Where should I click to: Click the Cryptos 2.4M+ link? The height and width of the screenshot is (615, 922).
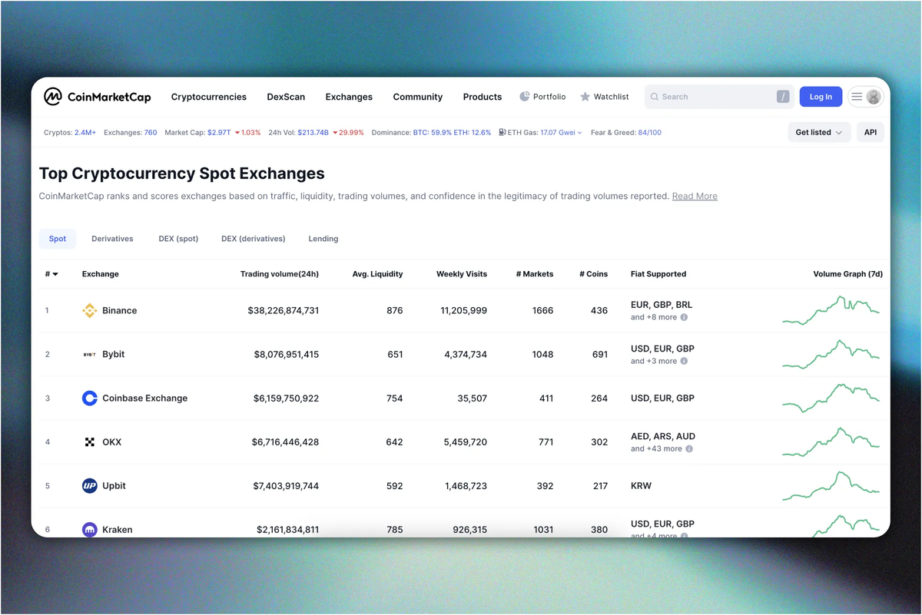coord(85,132)
